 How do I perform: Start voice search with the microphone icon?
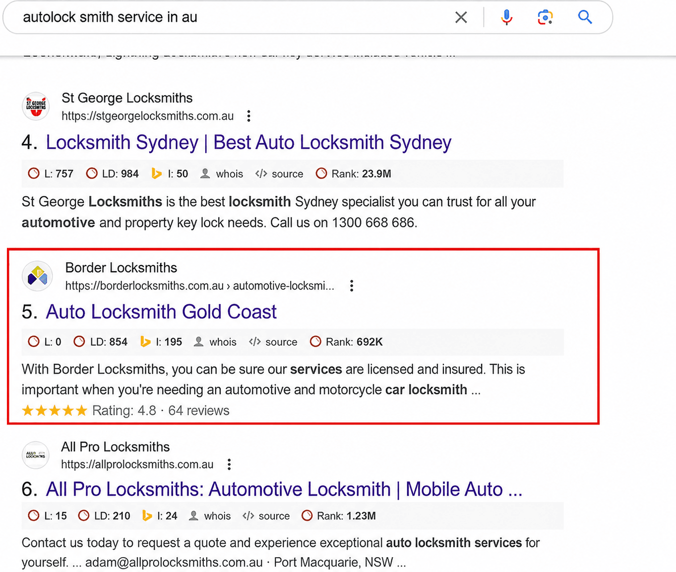[506, 17]
